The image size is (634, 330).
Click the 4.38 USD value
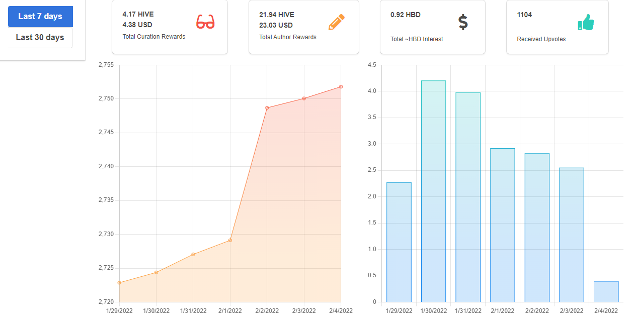pos(137,25)
